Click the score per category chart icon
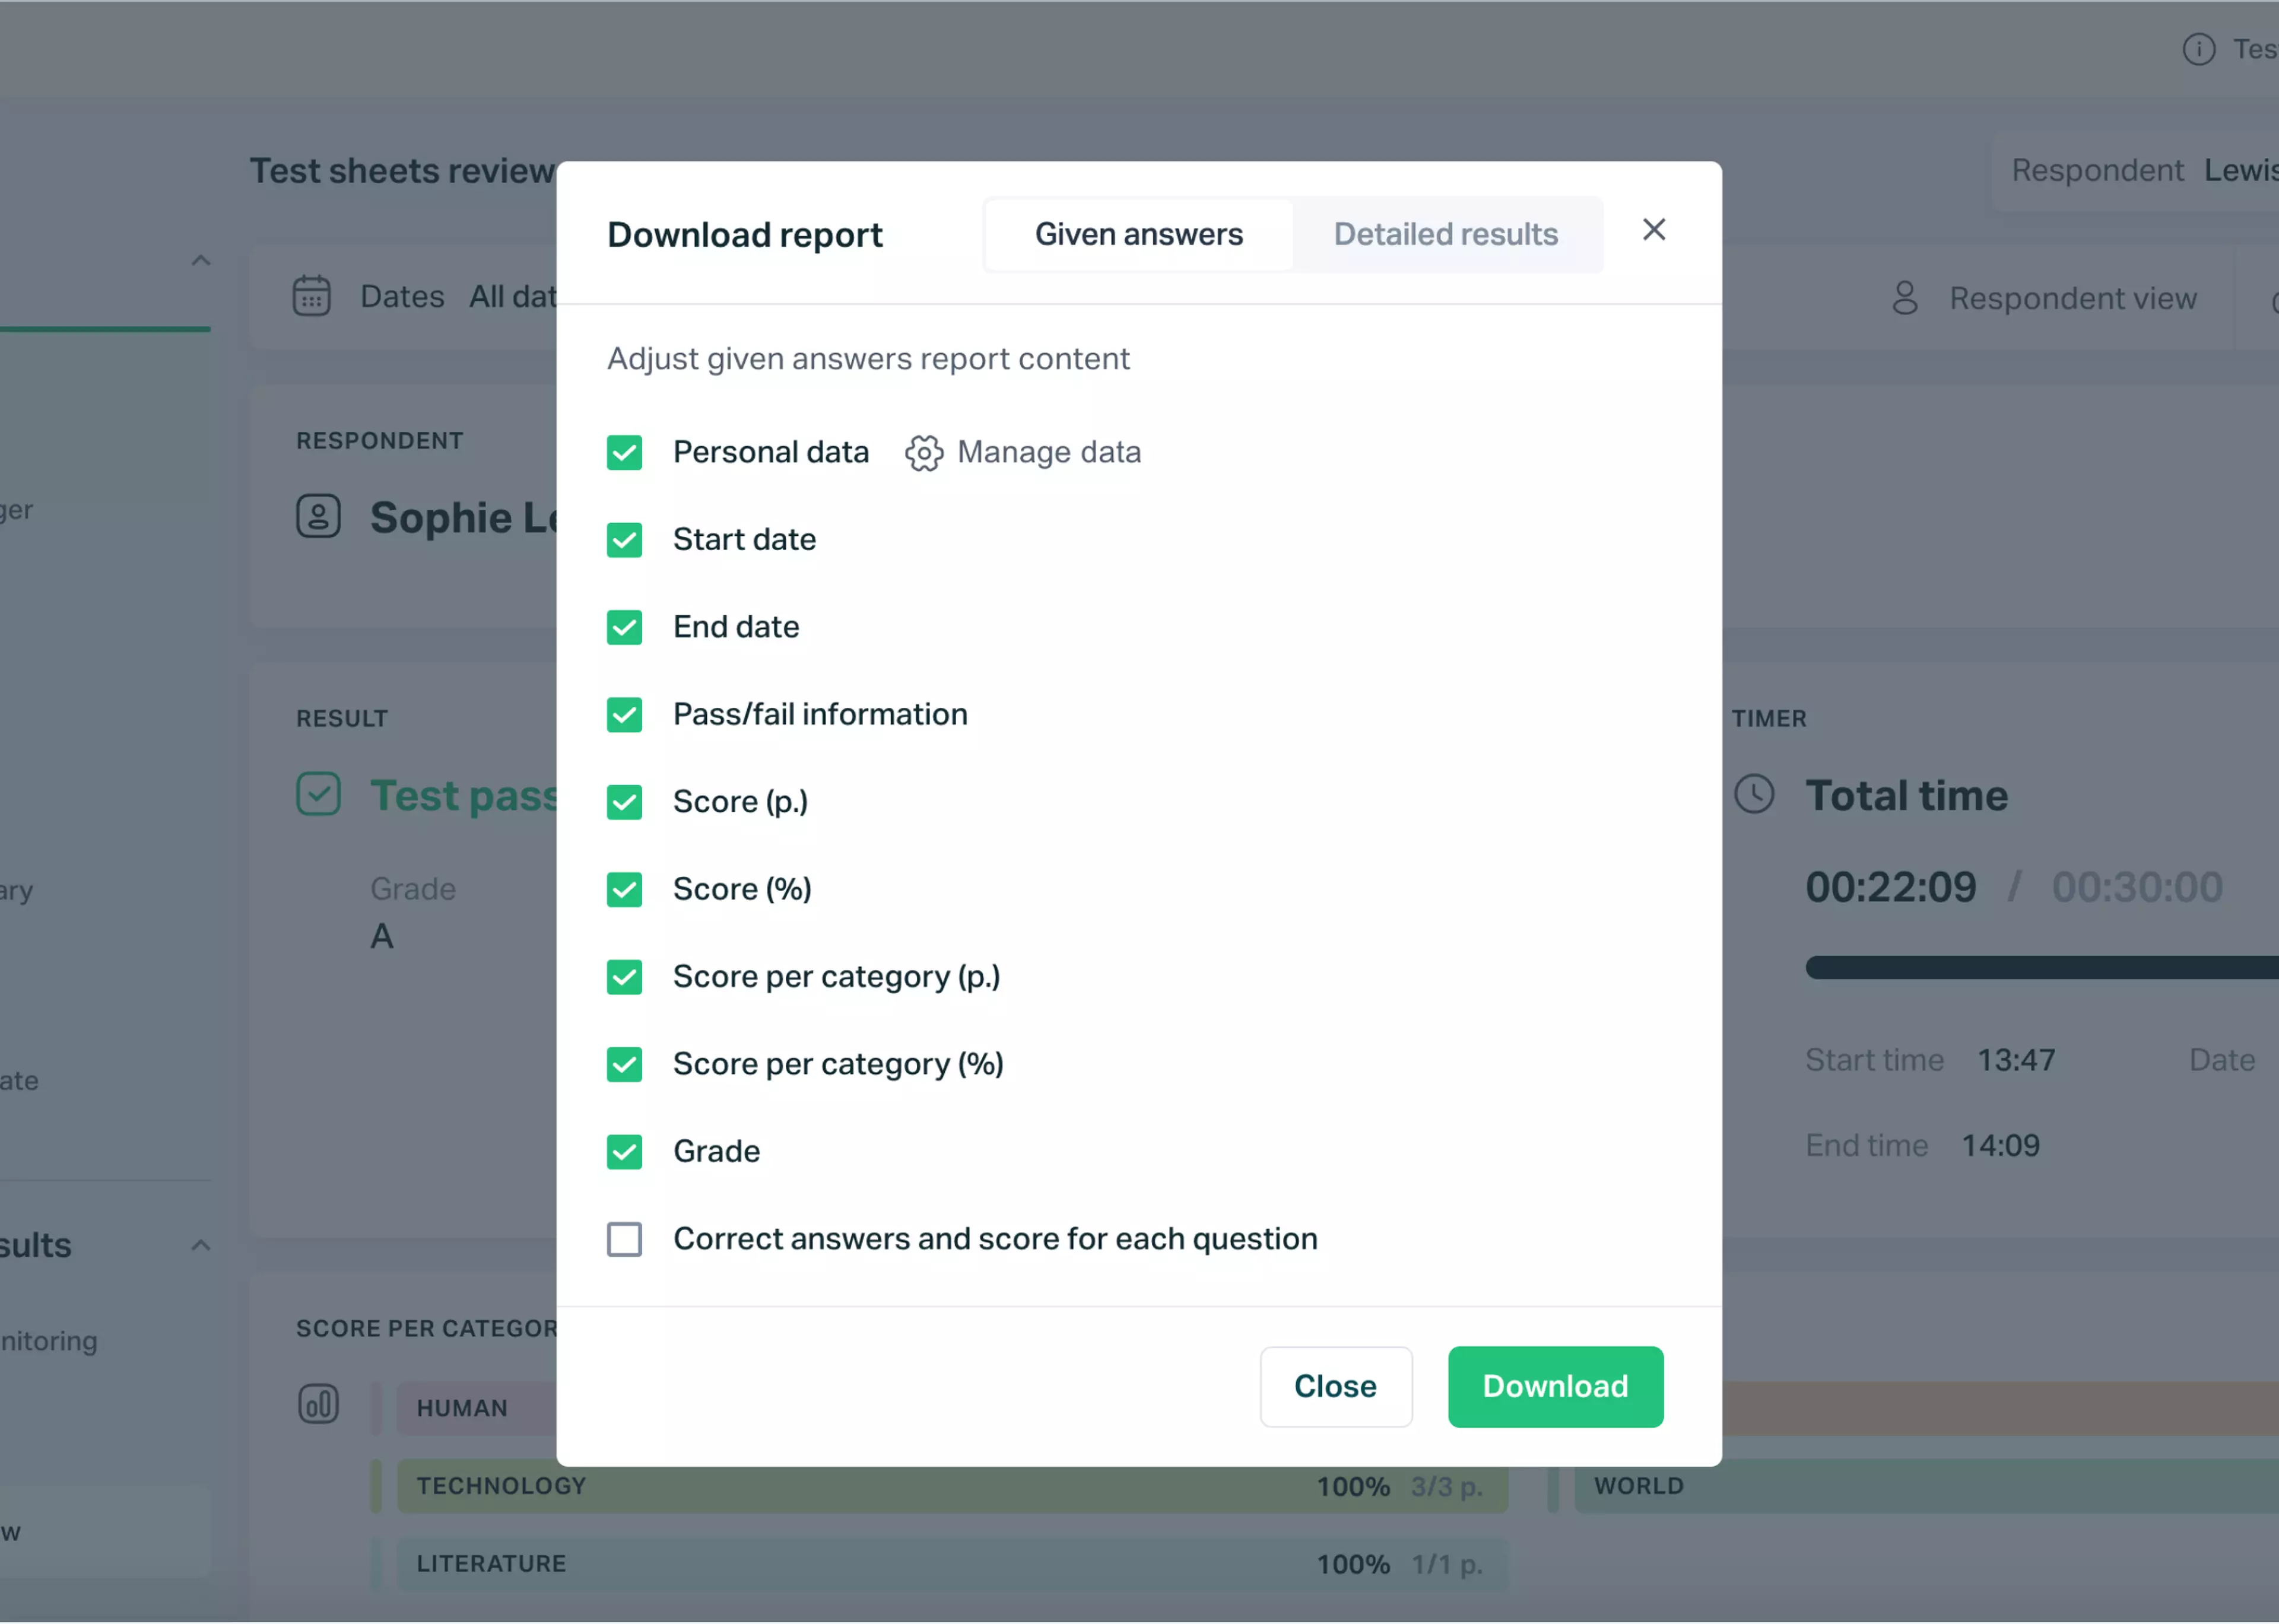The image size is (2279, 1624). (x=318, y=1403)
